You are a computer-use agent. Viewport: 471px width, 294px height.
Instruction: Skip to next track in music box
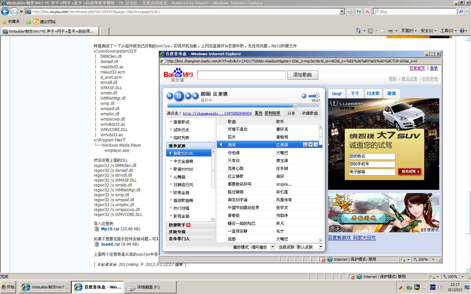coord(195,96)
